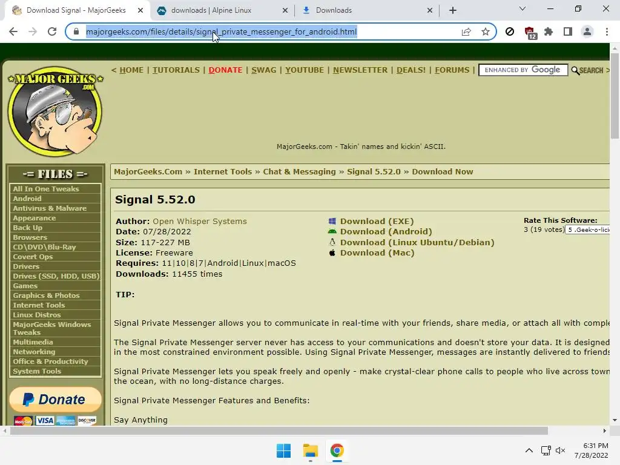620x465 pixels.
Task: Go to Chat & Messaging breadcrumb
Action: tap(299, 171)
